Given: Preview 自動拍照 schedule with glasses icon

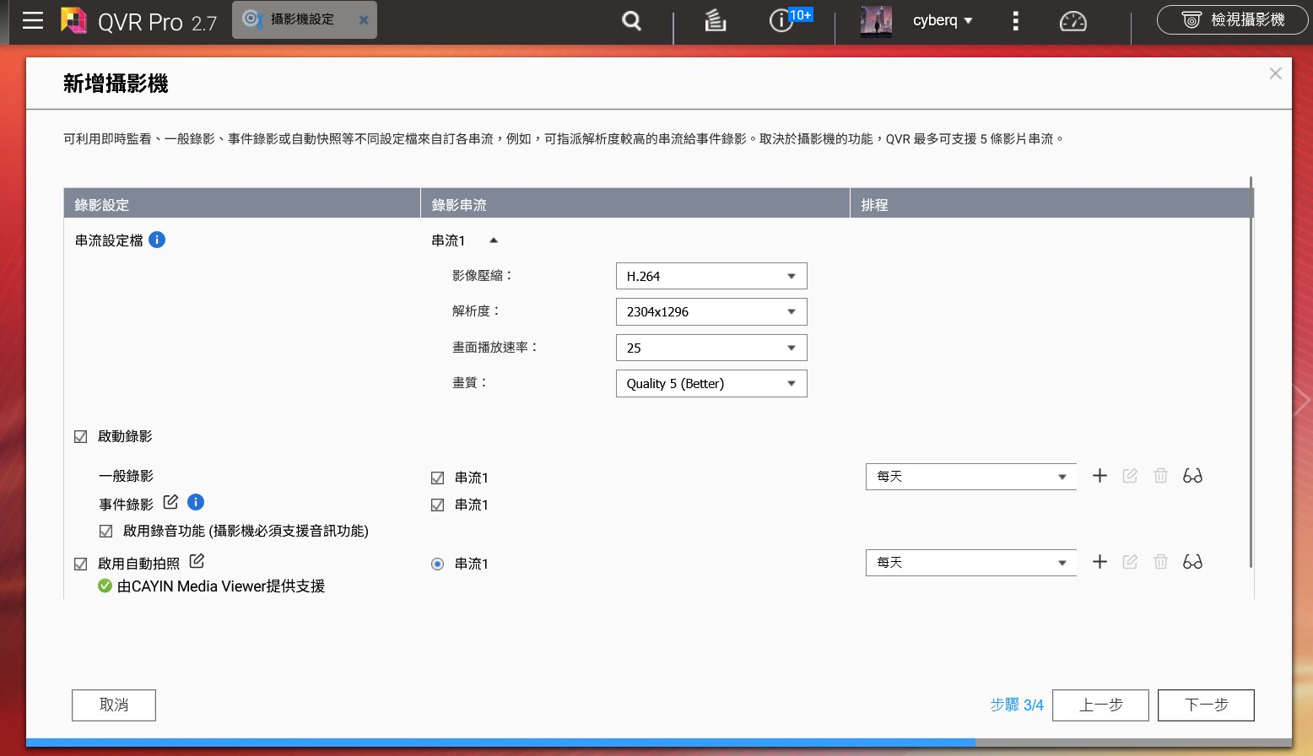Looking at the screenshot, I should (x=1192, y=562).
